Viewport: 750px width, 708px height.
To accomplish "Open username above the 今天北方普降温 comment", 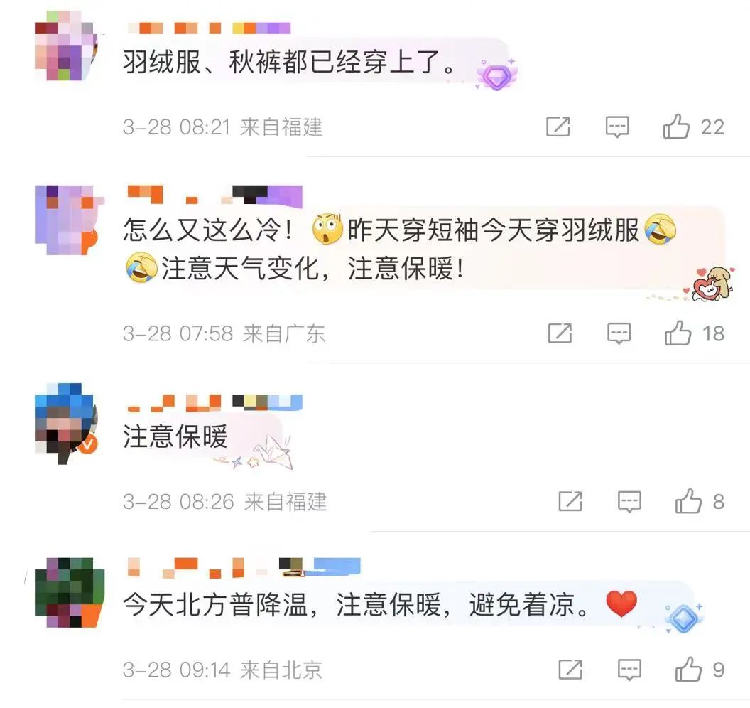I will tap(244, 567).
